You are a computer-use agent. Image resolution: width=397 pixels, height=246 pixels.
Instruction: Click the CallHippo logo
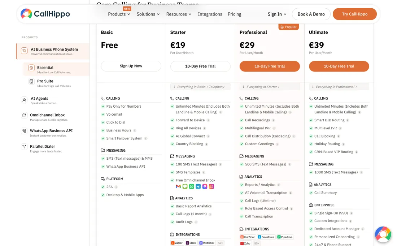pos(45,14)
